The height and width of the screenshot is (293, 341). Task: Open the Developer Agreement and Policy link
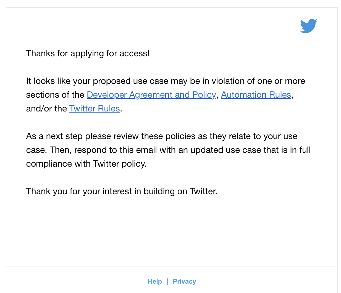[151, 95]
